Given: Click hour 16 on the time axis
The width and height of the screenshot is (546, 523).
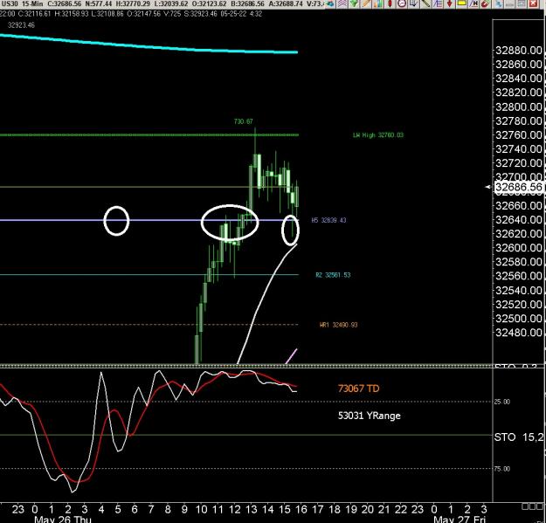Looking at the screenshot, I should [301, 510].
